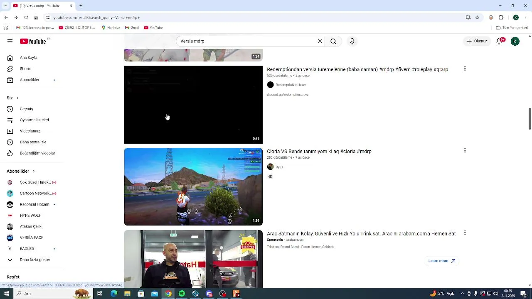Open the YouTube hamburger guide menu
Viewport: 532px width, 299px height.
click(x=10, y=41)
